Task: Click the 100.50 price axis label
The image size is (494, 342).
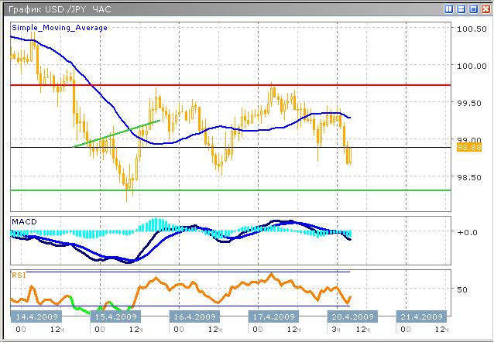Action: [x=469, y=29]
